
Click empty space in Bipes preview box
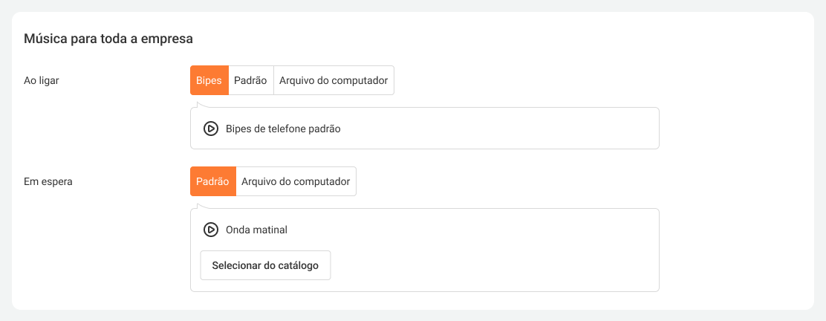coord(505,129)
